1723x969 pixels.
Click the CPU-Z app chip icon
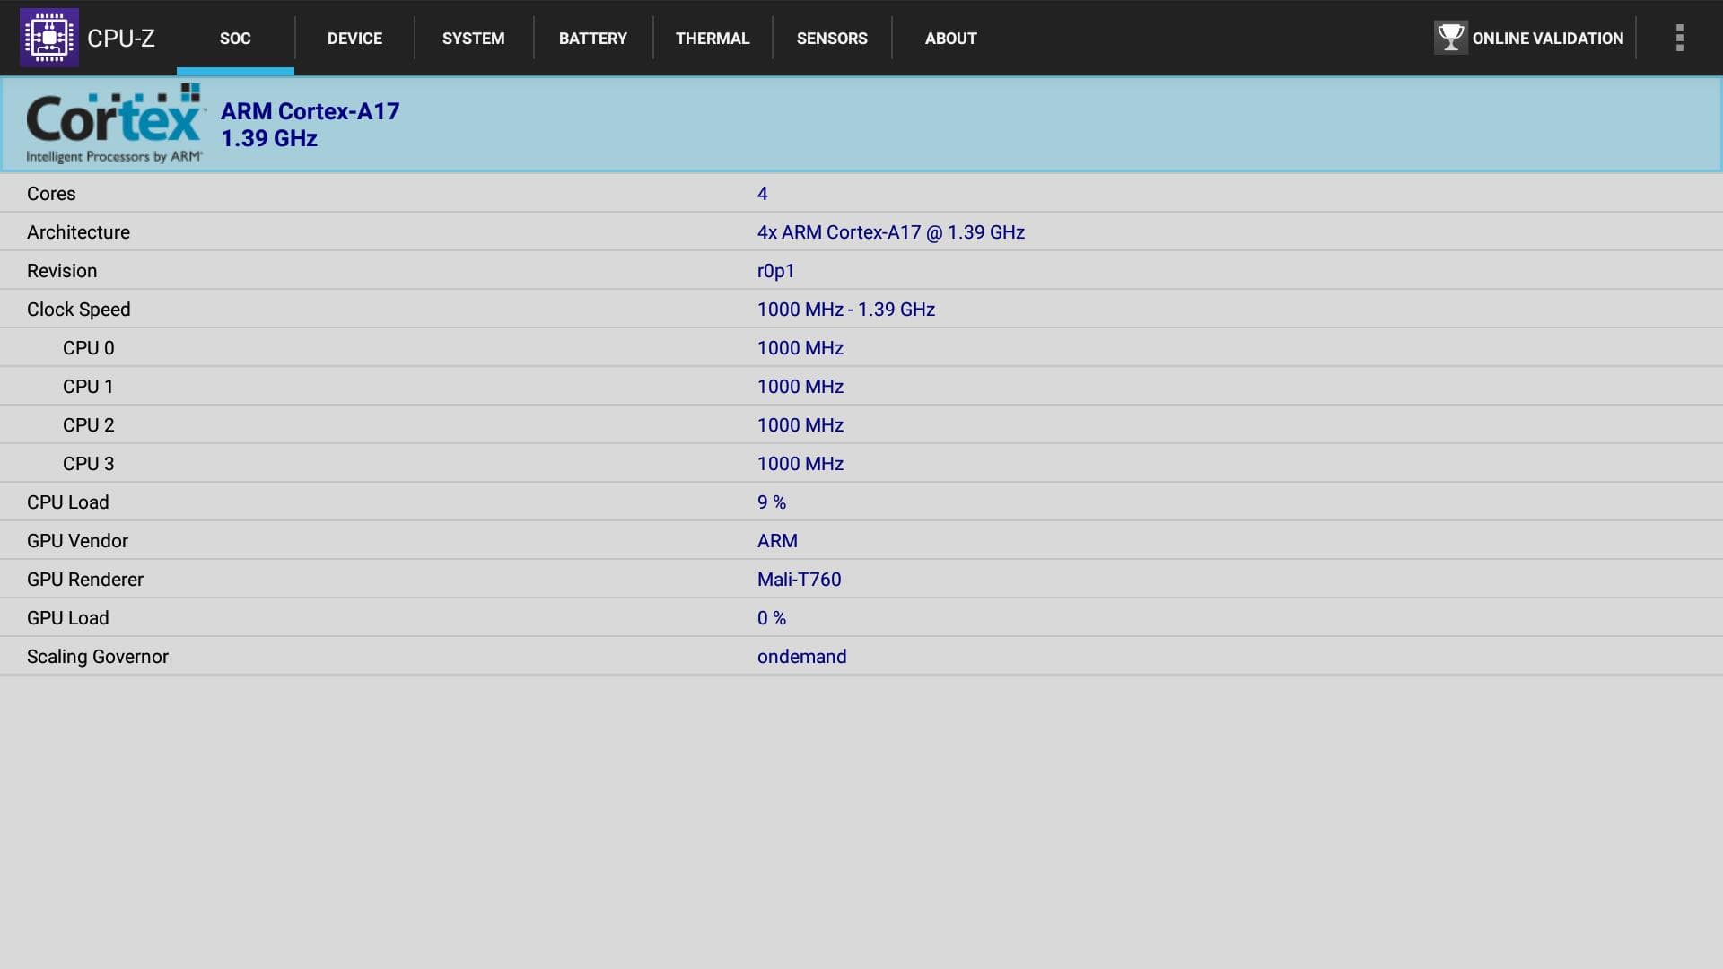tap(49, 38)
